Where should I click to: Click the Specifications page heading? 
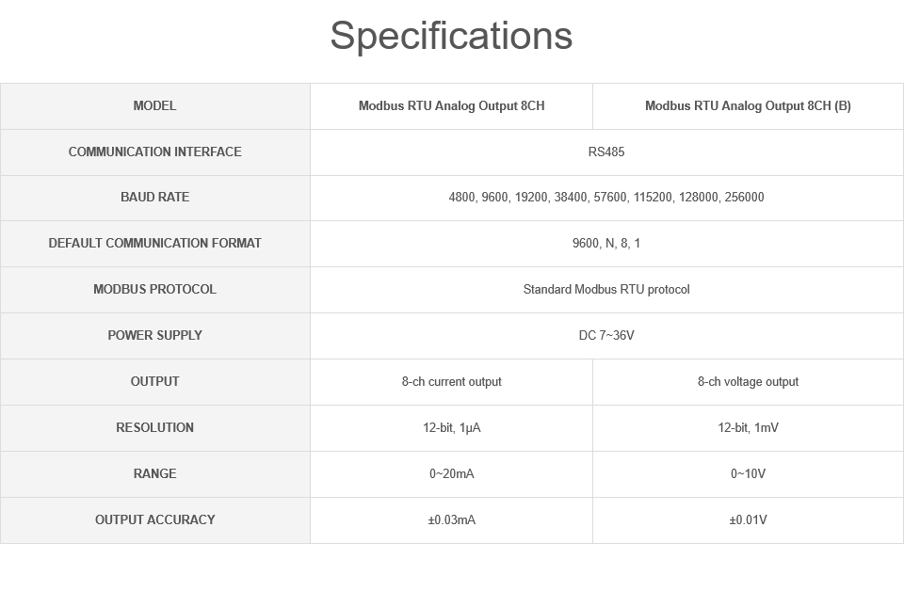(451, 36)
